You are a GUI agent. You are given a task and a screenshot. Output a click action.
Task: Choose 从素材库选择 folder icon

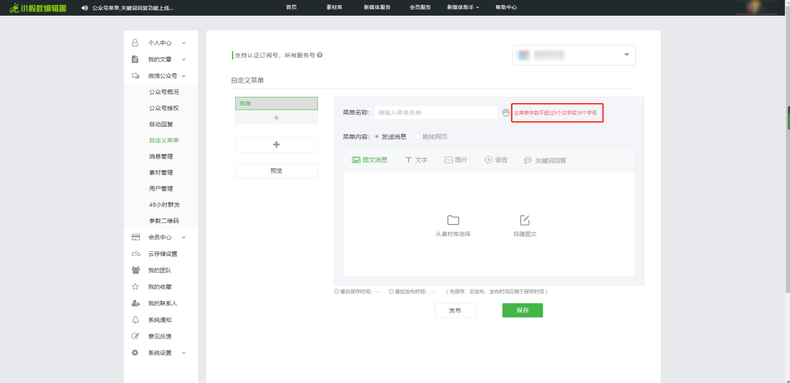(x=453, y=220)
